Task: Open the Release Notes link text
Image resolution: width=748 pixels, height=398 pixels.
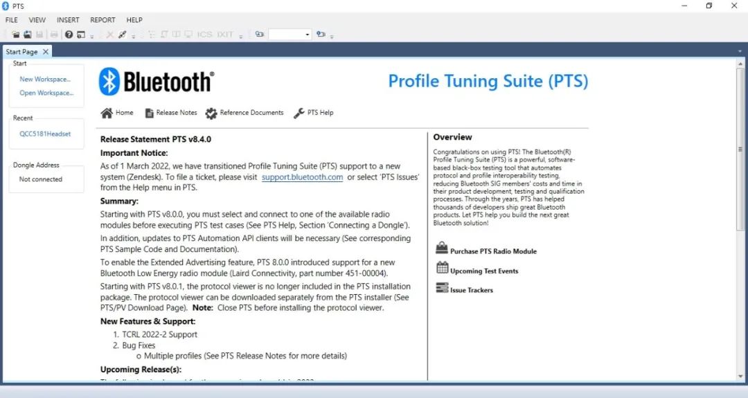Action: coord(177,113)
